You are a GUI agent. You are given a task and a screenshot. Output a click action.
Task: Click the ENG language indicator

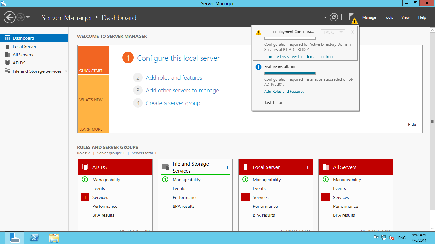pos(402,238)
